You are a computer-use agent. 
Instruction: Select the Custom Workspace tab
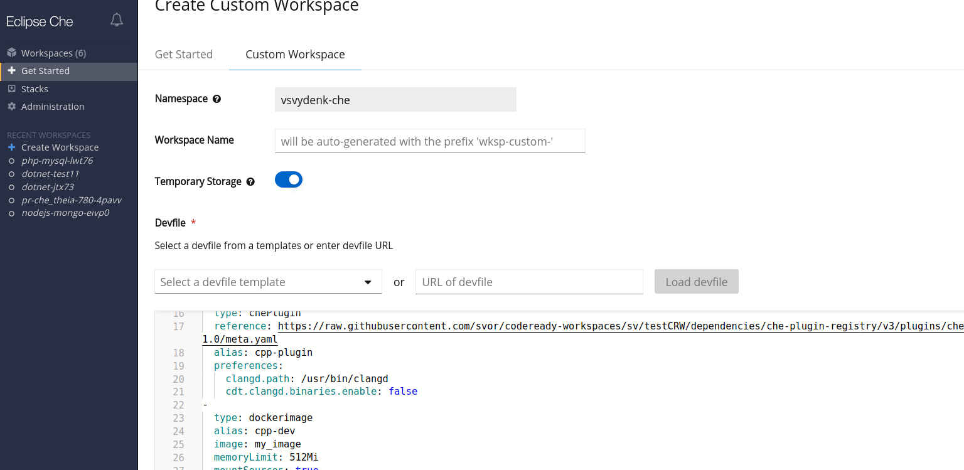click(x=295, y=55)
